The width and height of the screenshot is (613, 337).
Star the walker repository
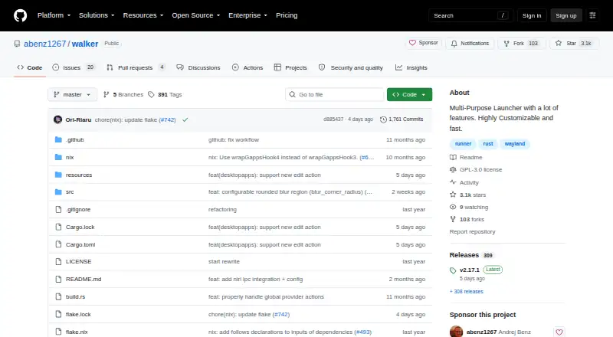(x=574, y=44)
